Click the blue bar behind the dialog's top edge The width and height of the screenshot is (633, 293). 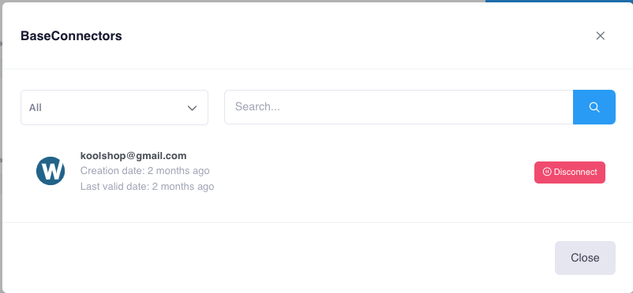(x=559, y=2)
